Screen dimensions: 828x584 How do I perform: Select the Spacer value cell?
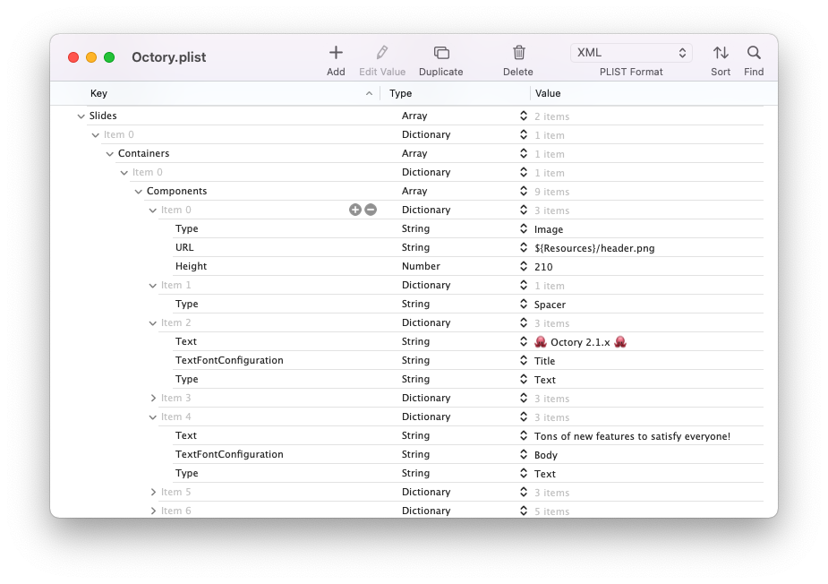550,305
